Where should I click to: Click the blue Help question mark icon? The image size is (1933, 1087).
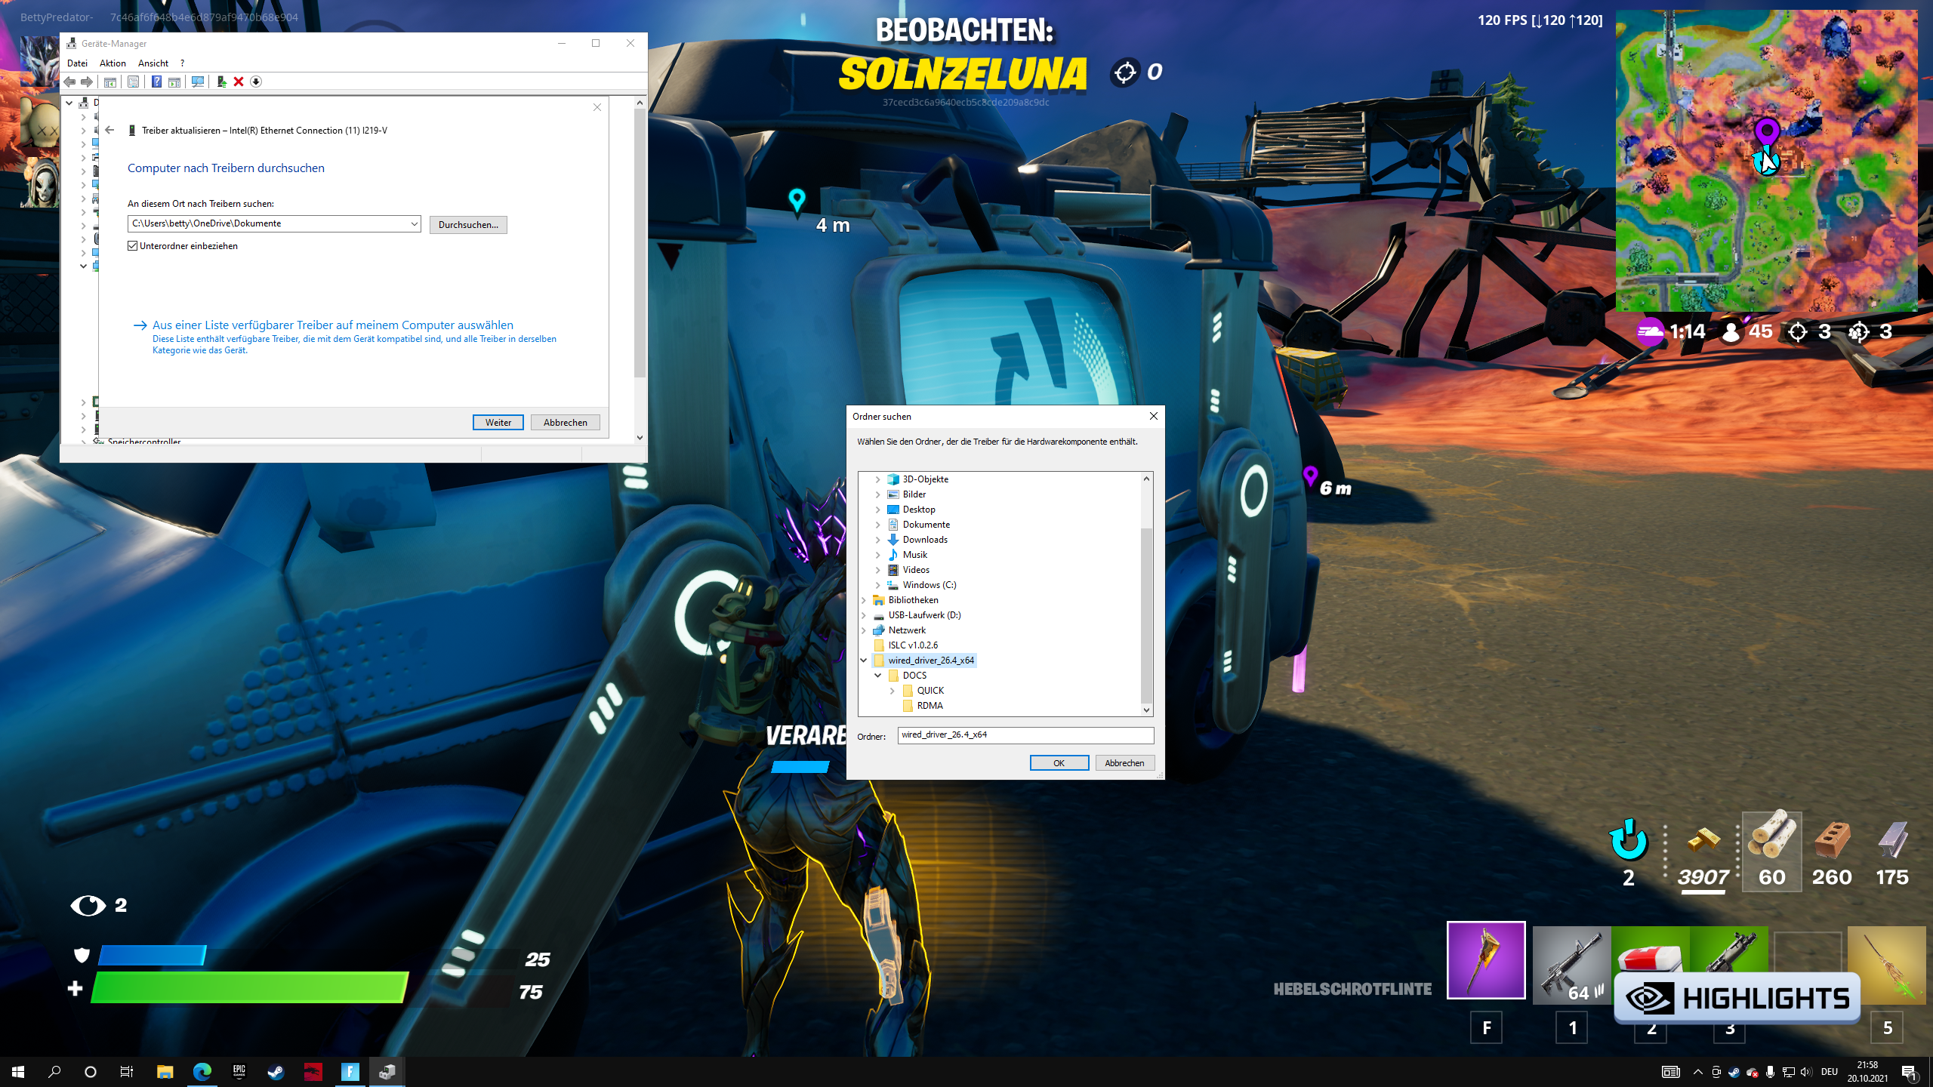pos(156,82)
